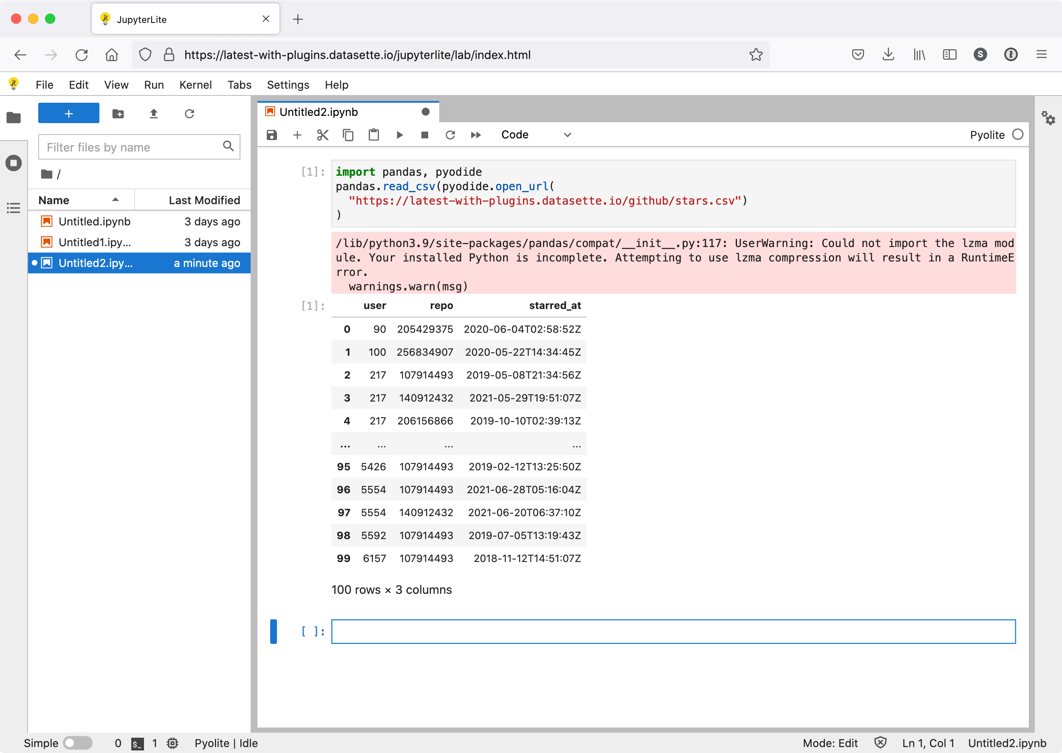Click the Stop kernel icon
1062x753 pixels.
(424, 135)
